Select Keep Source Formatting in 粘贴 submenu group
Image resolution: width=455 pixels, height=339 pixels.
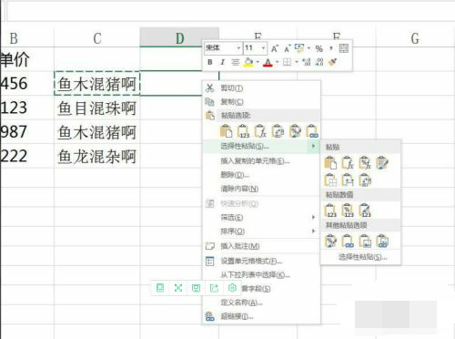point(382,163)
